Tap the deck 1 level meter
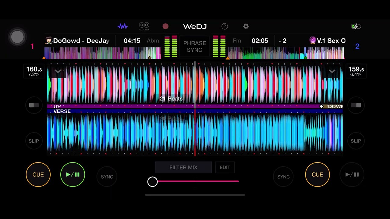 coord(171,47)
